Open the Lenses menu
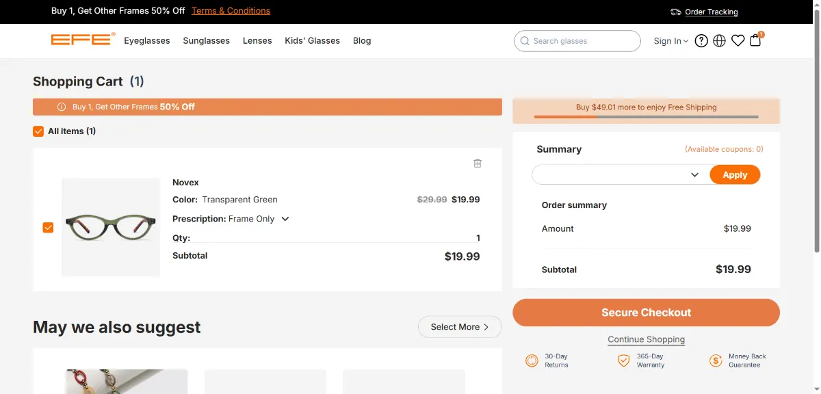Screen dimensions: 821x394 pyautogui.click(x=257, y=40)
